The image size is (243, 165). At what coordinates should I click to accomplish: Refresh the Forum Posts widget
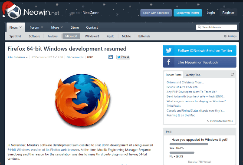coord(233,74)
